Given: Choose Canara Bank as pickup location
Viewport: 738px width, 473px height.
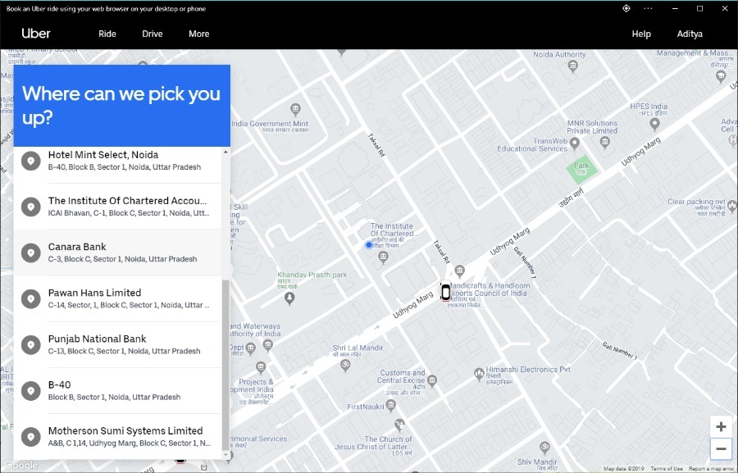Looking at the screenshot, I should pos(117,252).
